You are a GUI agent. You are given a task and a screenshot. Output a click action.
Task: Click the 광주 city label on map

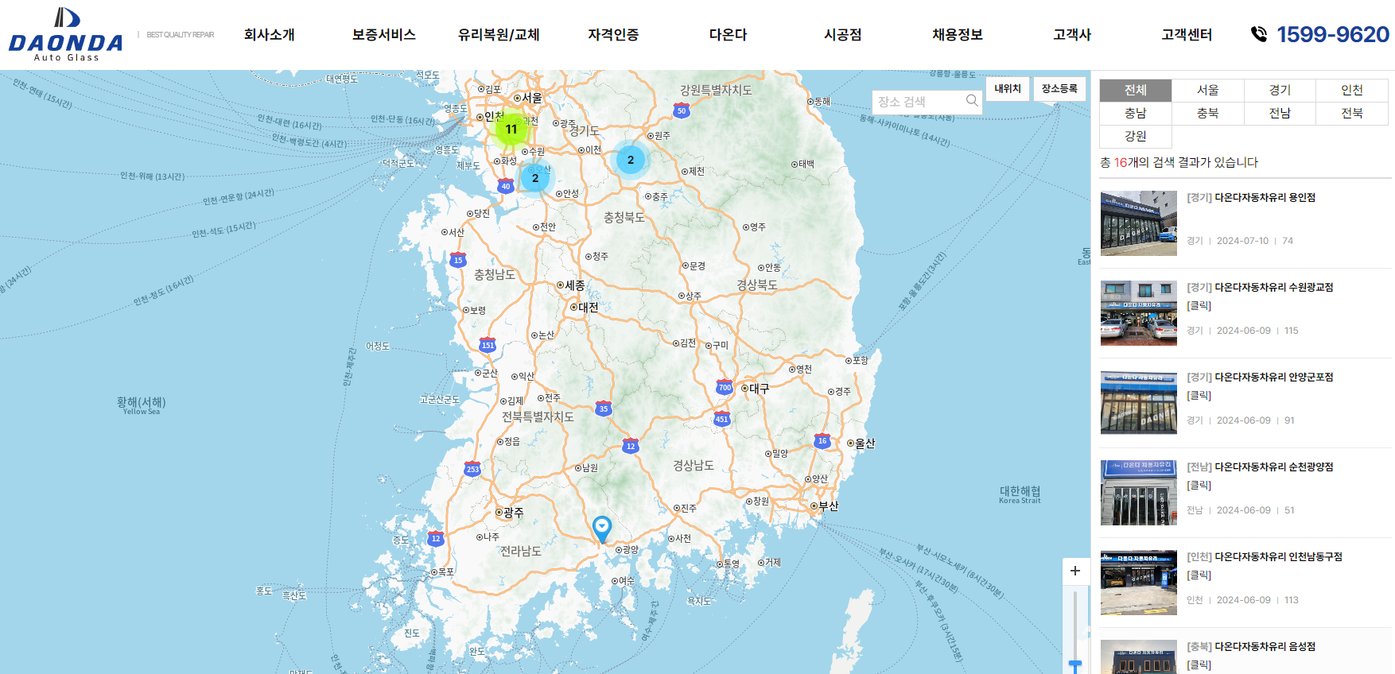[514, 513]
